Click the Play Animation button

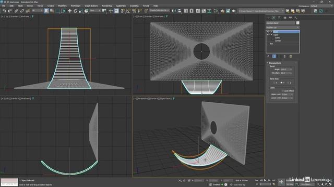[265, 180]
